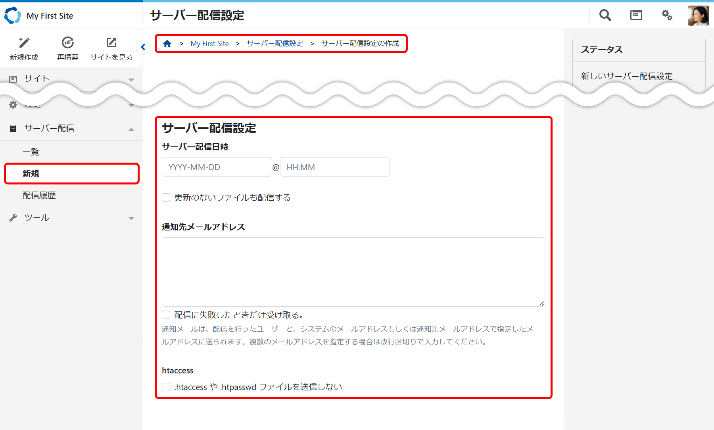
Task: Click the home icon in the breadcrumb
Action: (167, 43)
